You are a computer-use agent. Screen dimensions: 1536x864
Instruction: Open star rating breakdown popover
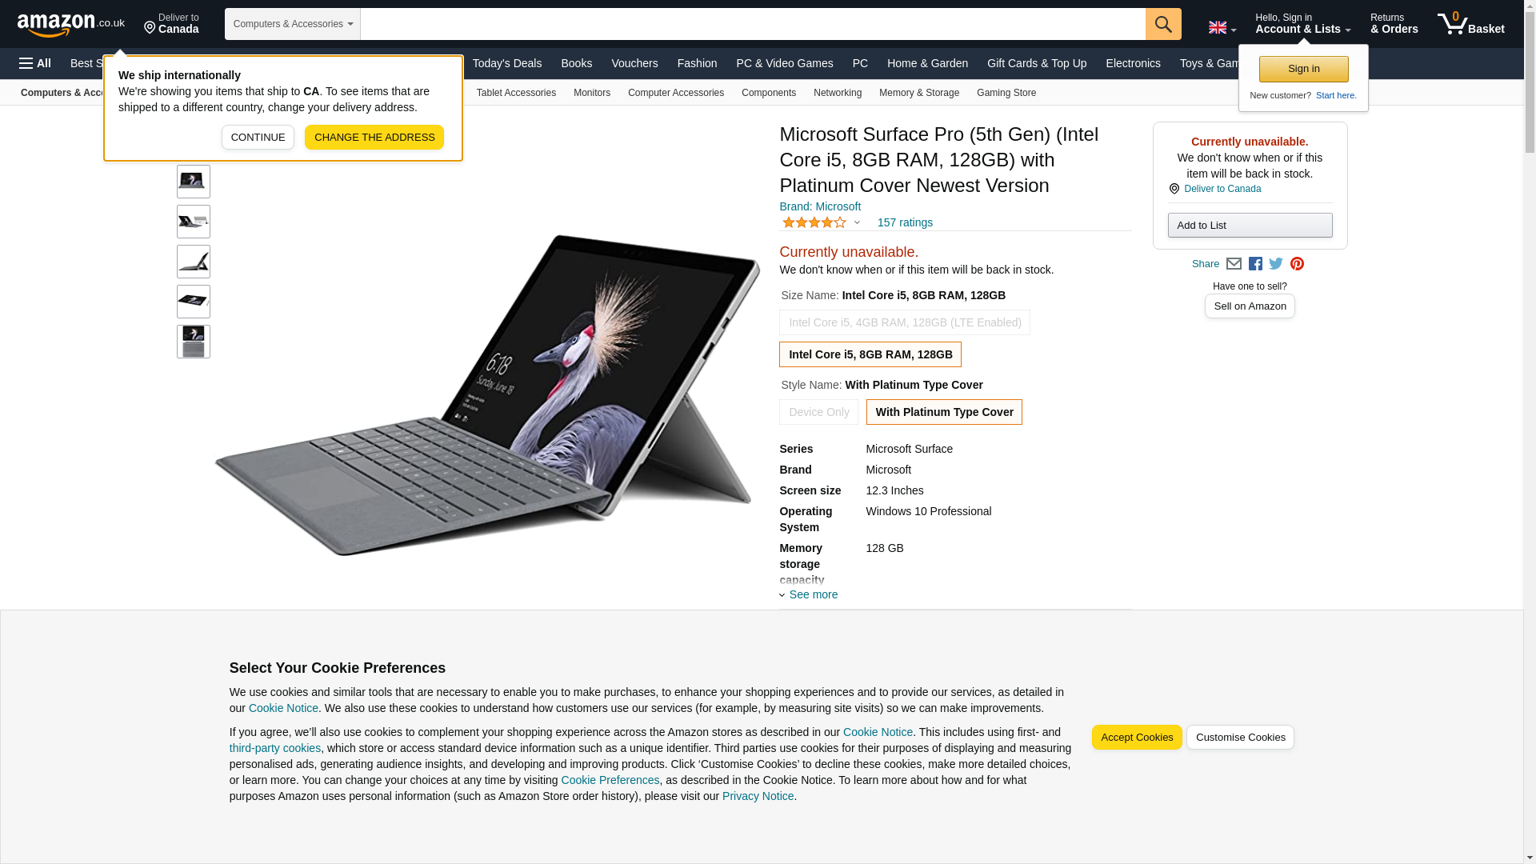click(x=821, y=222)
